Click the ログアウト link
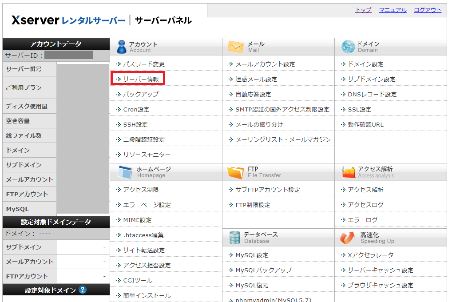 [428, 10]
